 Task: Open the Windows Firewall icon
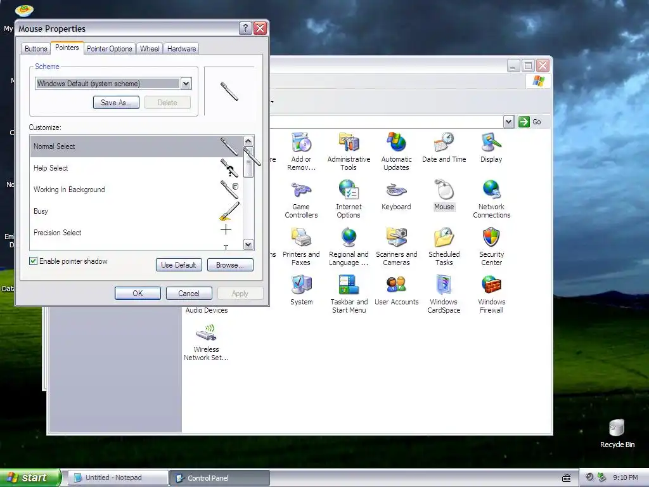tap(491, 294)
